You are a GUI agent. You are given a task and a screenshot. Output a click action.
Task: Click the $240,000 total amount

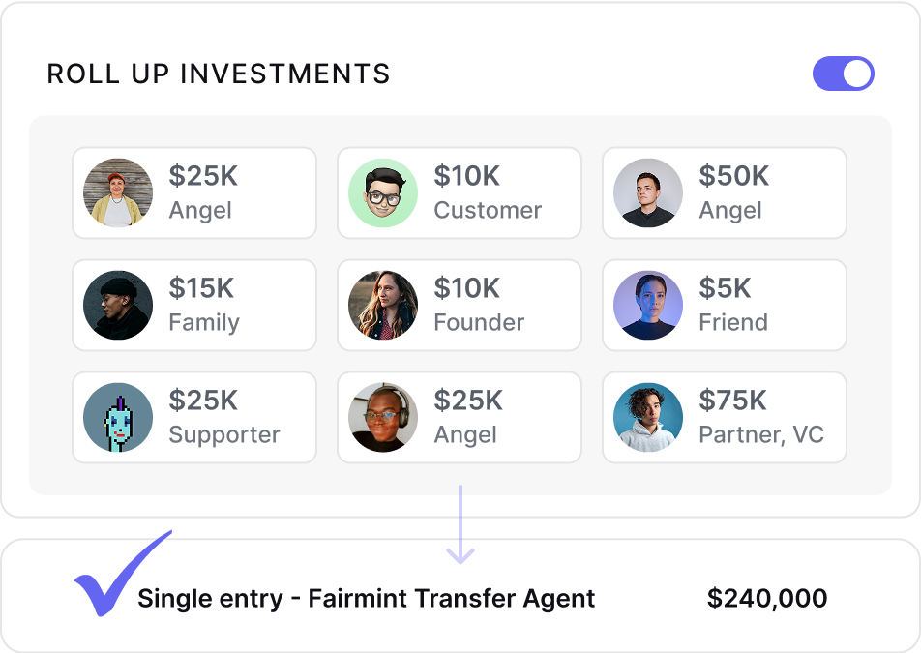[767, 599]
